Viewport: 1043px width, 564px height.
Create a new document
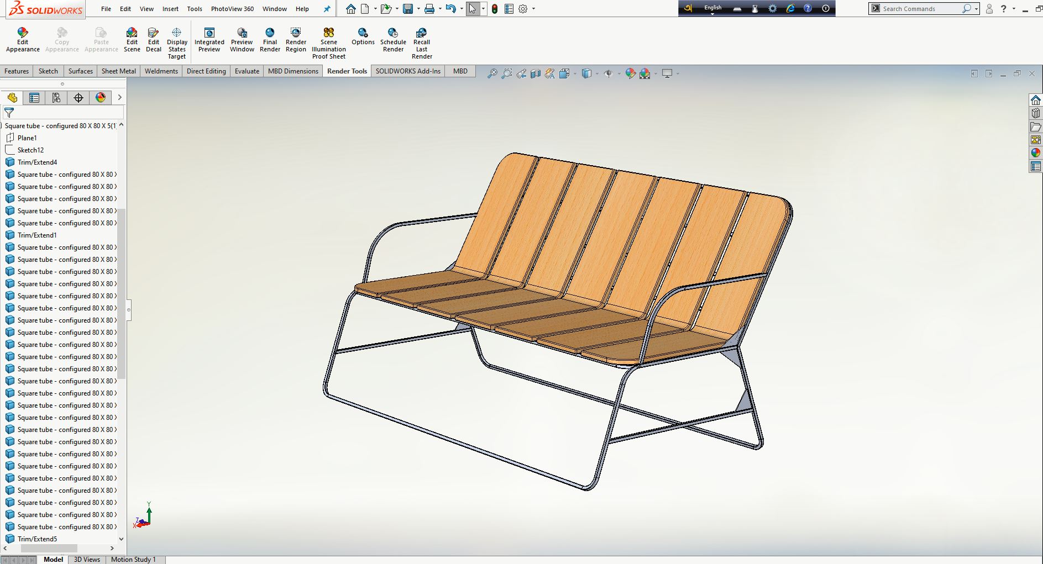click(365, 9)
